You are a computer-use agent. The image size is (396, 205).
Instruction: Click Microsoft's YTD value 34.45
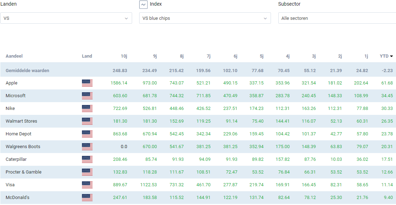pos(387,96)
